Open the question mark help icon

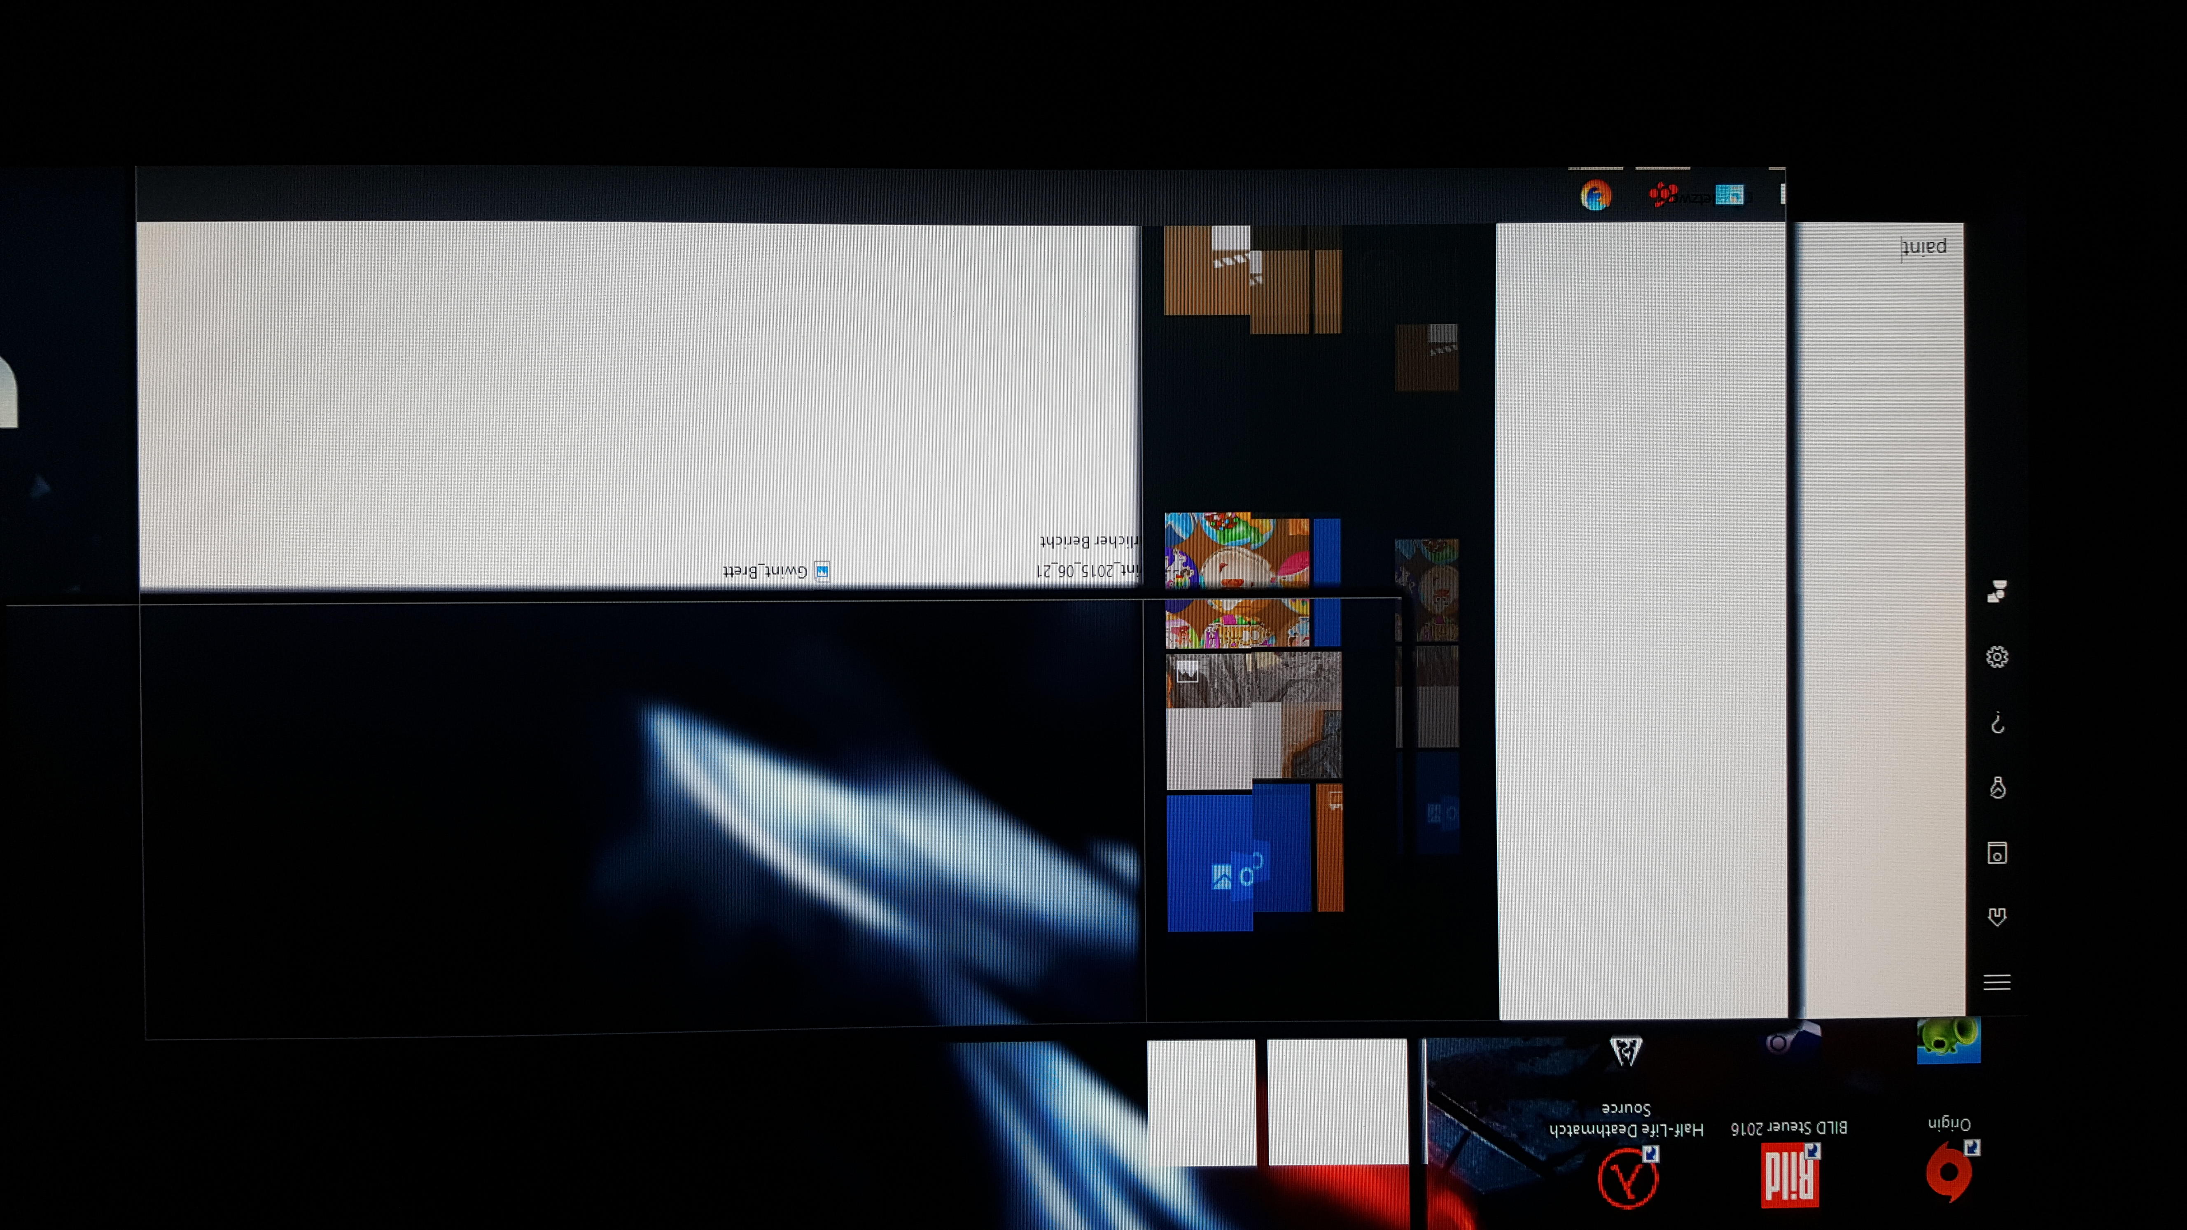[x=1997, y=723]
